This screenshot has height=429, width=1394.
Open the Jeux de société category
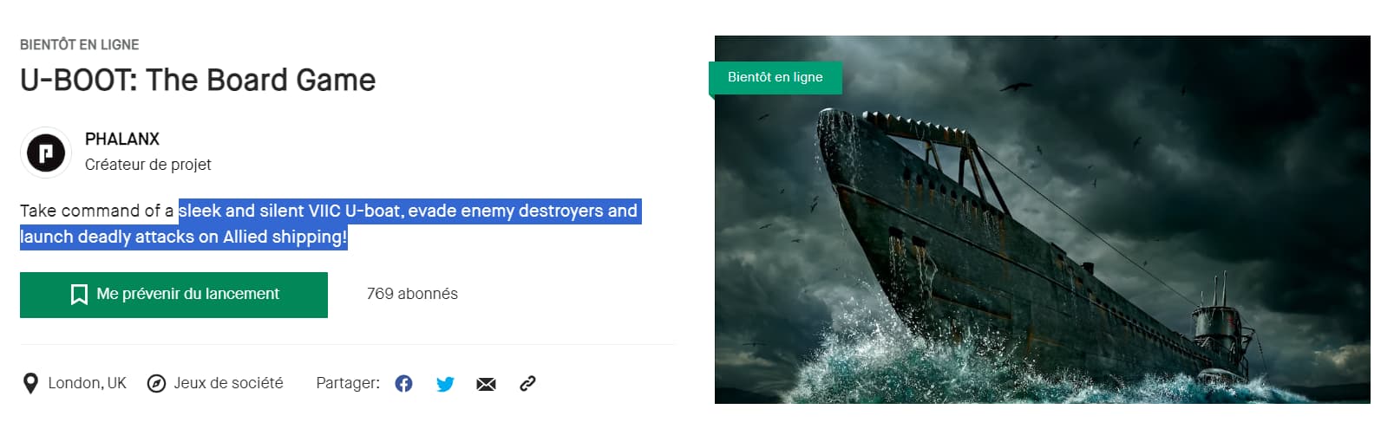click(228, 383)
